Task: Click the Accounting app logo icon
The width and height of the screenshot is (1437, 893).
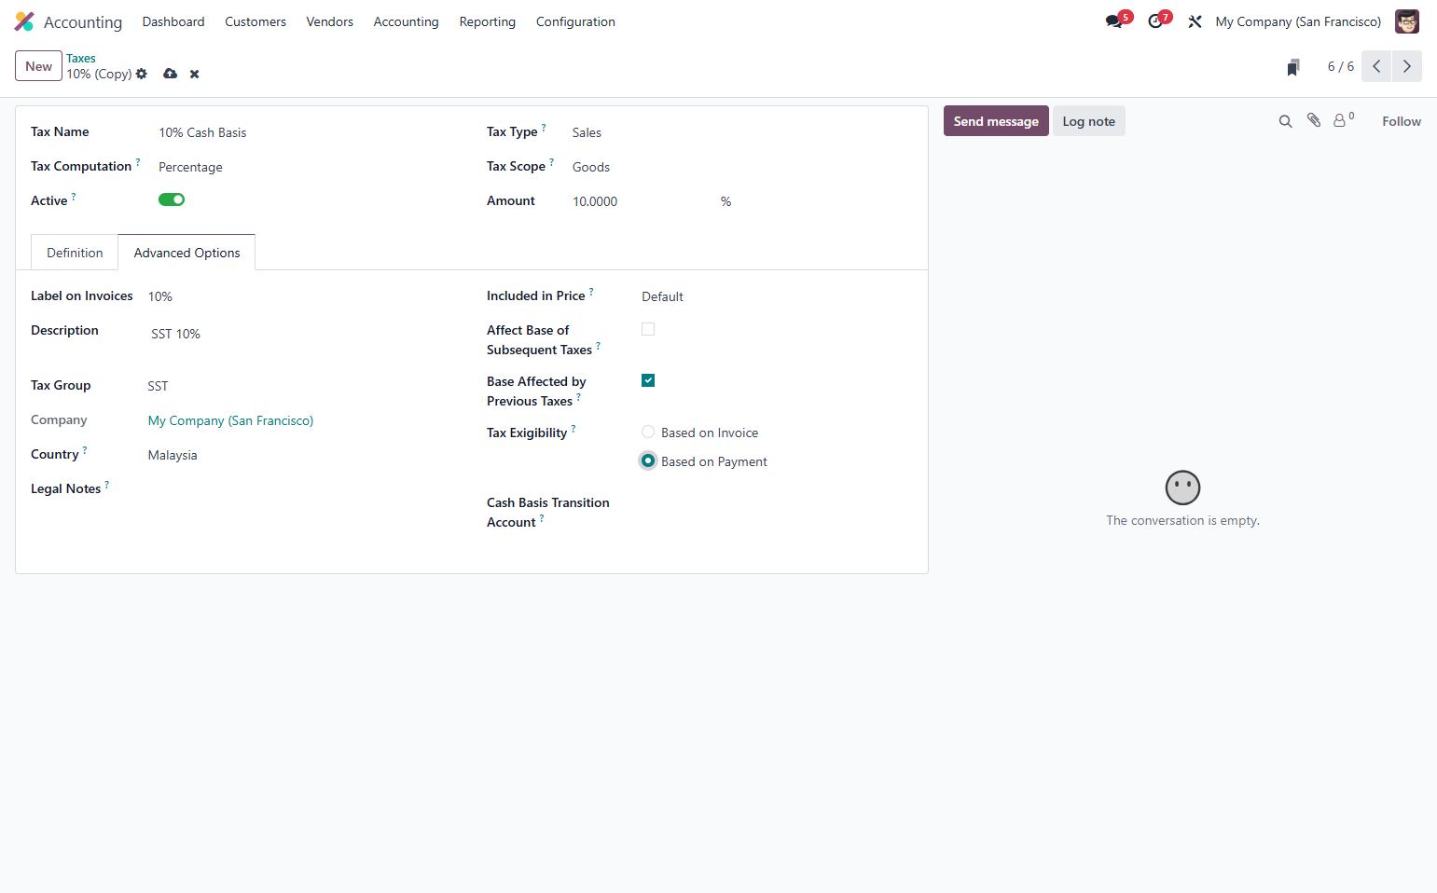Action: point(24,21)
